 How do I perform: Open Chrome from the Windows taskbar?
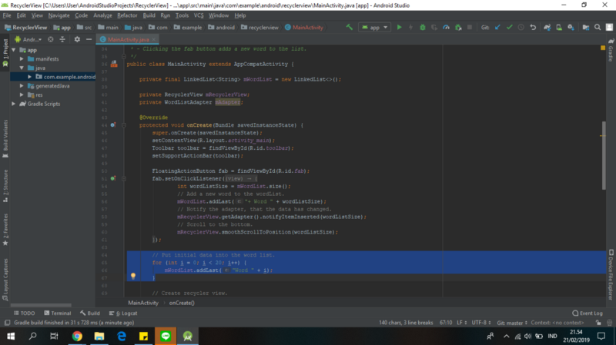point(77,336)
